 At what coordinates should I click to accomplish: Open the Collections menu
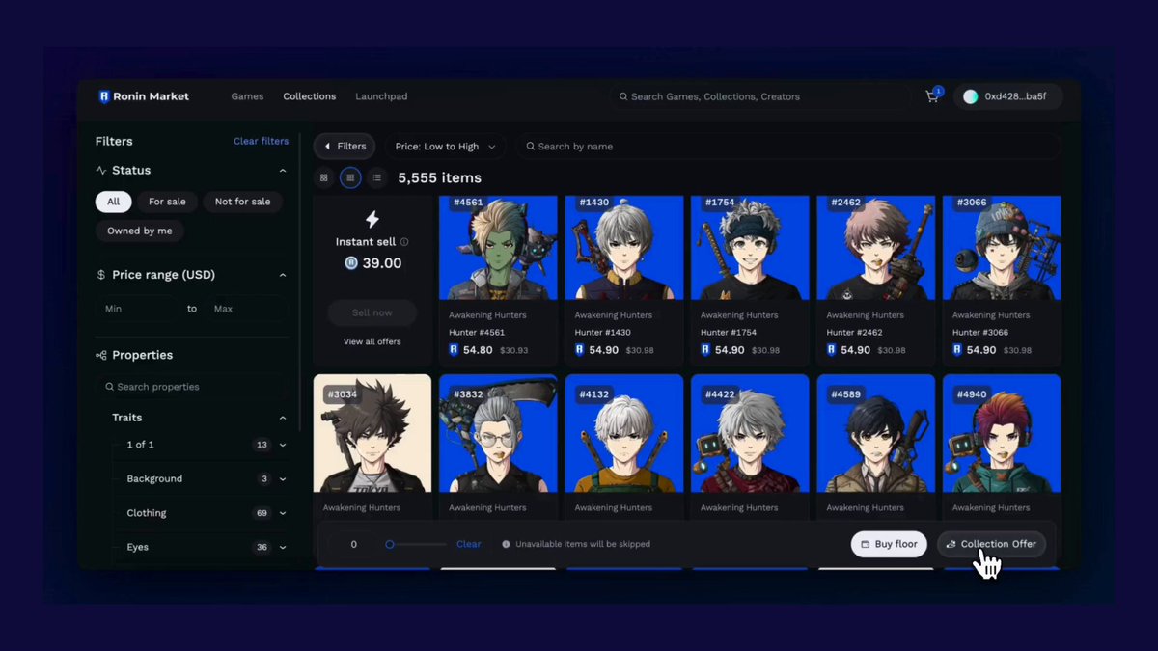tap(310, 96)
